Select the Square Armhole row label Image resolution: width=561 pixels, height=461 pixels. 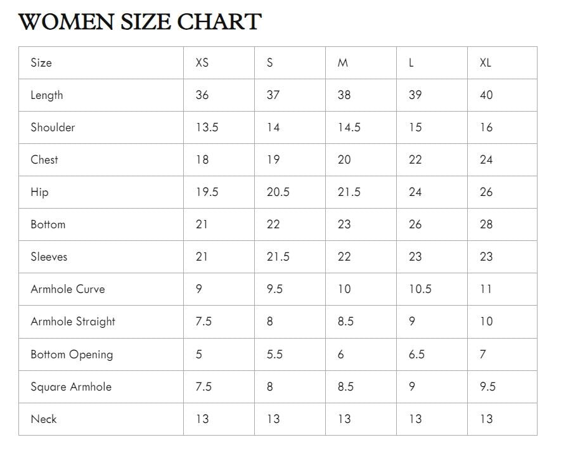point(71,387)
